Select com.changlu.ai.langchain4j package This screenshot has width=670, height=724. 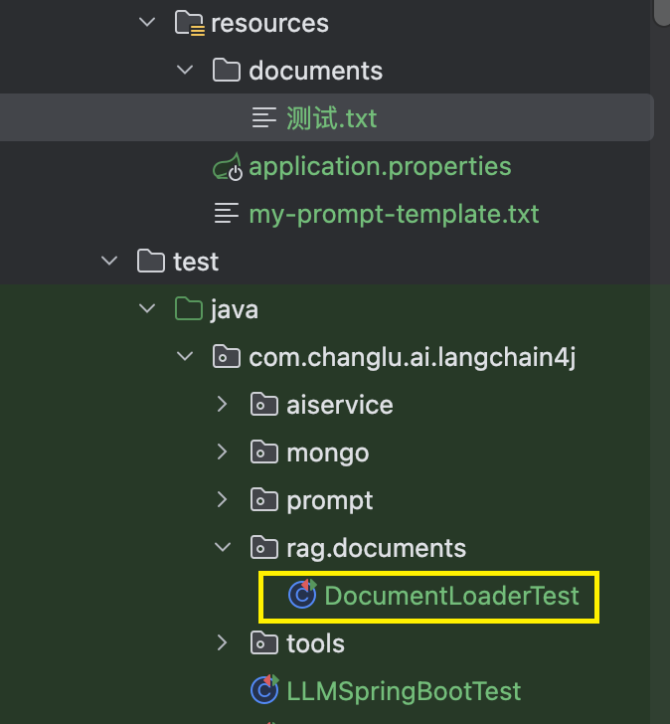point(413,357)
